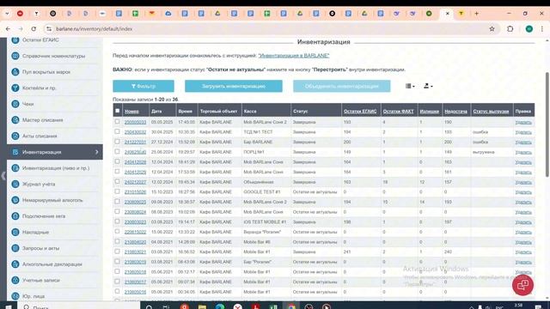Click the Загрузить инвентаризацию button
This screenshot has width=550, height=309.
tap(234, 86)
